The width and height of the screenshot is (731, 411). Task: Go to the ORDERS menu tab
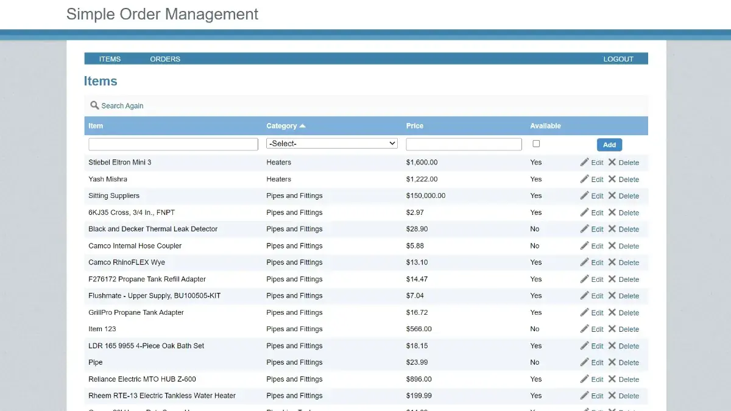tap(165, 59)
